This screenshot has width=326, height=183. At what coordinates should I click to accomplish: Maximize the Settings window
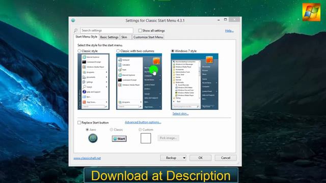tap(225, 19)
